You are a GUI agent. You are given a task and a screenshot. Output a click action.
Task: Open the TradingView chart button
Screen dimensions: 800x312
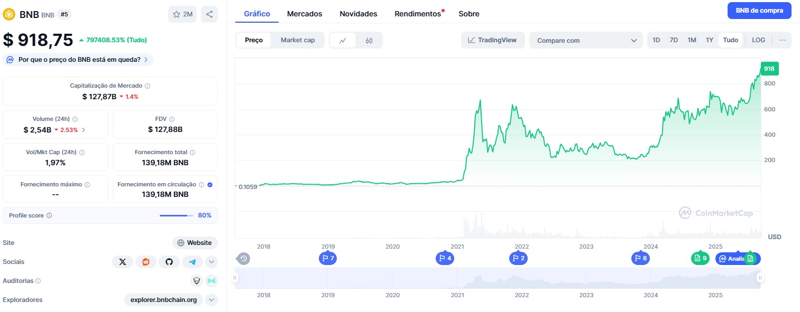coord(493,40)
